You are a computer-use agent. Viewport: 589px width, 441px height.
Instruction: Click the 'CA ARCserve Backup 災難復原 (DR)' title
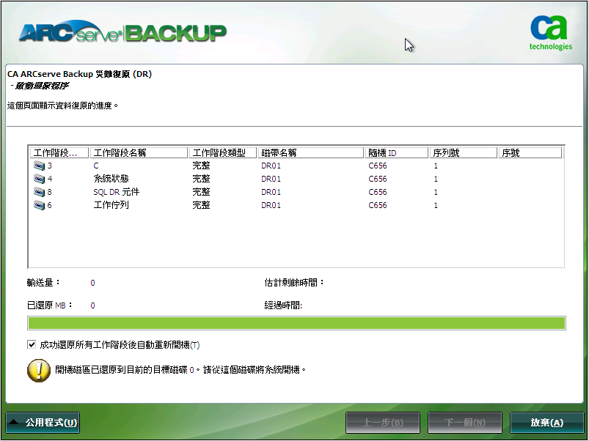(79, 74)
